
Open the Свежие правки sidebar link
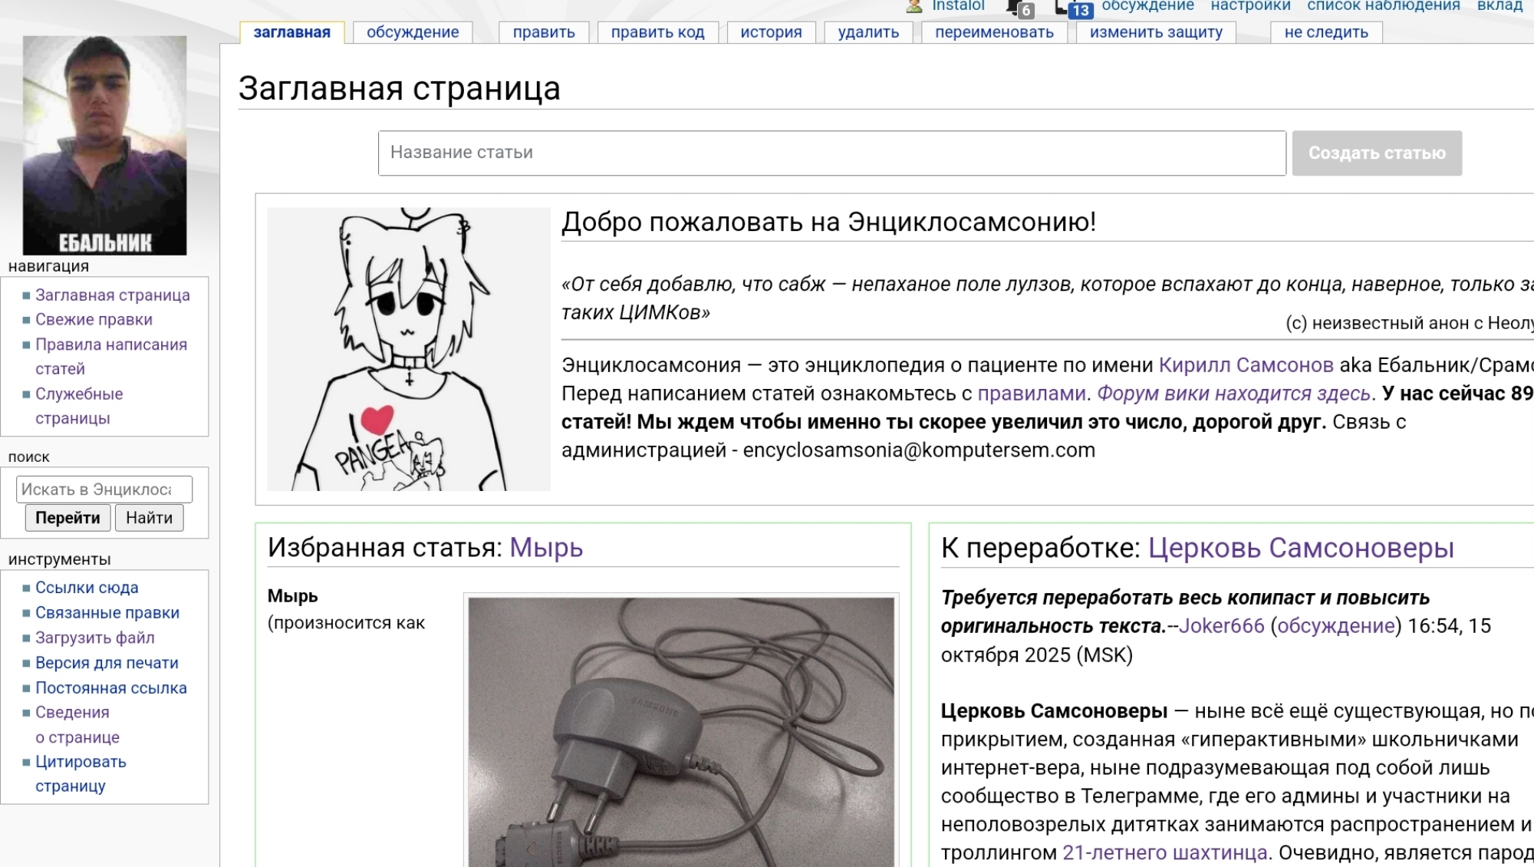click(94, 320)
